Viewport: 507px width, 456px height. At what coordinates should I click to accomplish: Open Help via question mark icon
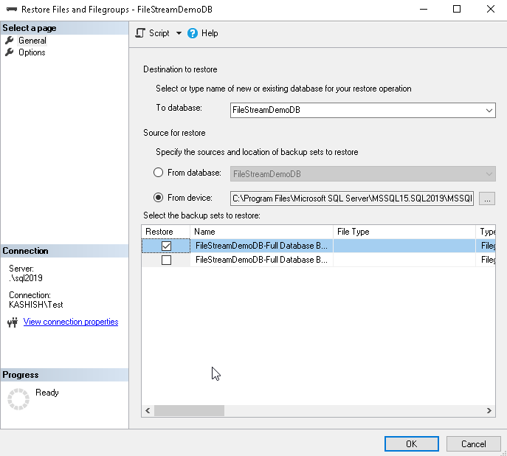[x=193, y=33]
